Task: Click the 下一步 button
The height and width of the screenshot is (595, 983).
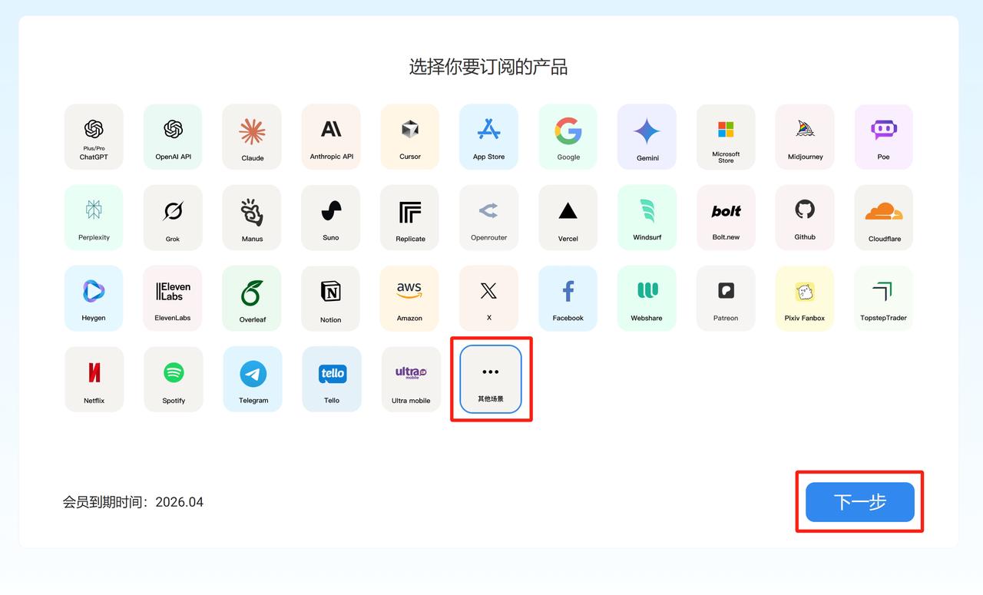Action: [860, 502]
